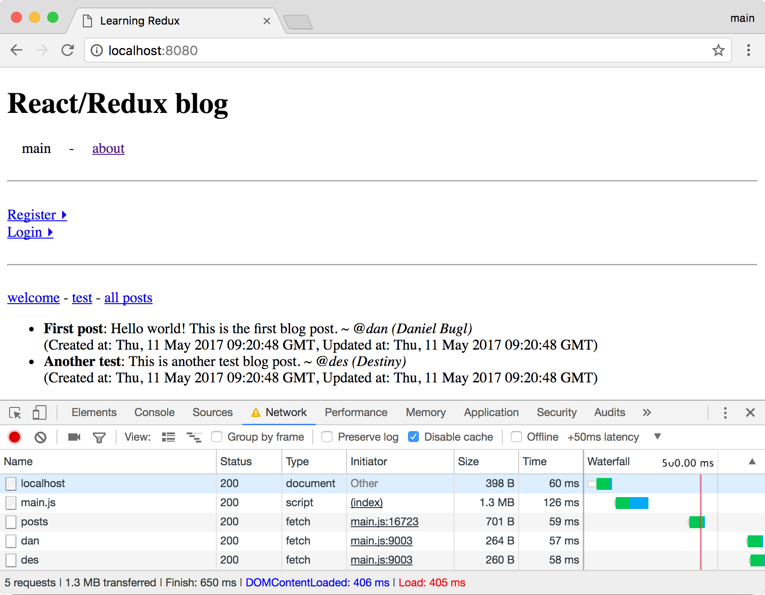Open the (index) initiator link
765x595 pixels.
[367, 503]
